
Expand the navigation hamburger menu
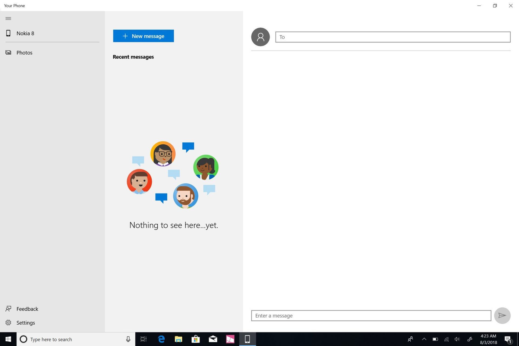[x=8, y=18]
